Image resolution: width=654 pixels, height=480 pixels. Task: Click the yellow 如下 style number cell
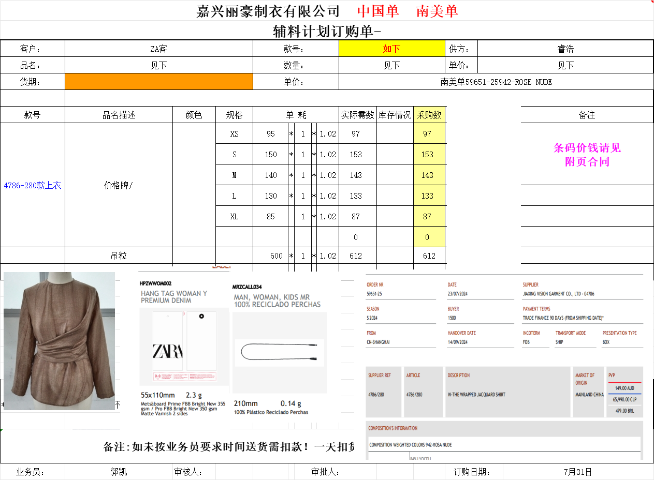(391, 49)
